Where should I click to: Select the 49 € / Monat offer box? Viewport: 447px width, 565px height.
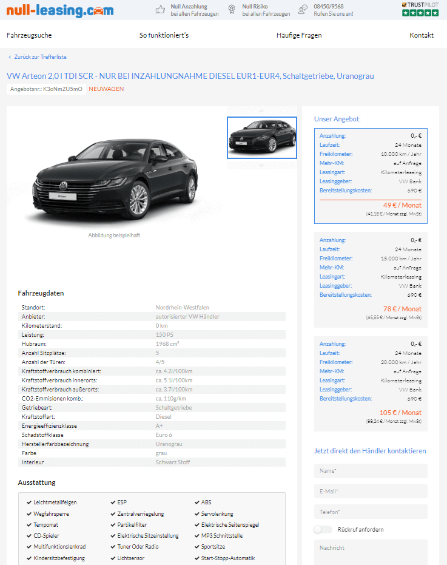[371, 176]
